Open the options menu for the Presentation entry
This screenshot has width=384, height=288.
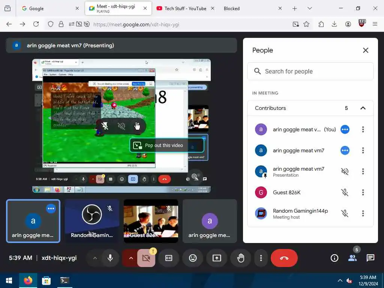363,171
